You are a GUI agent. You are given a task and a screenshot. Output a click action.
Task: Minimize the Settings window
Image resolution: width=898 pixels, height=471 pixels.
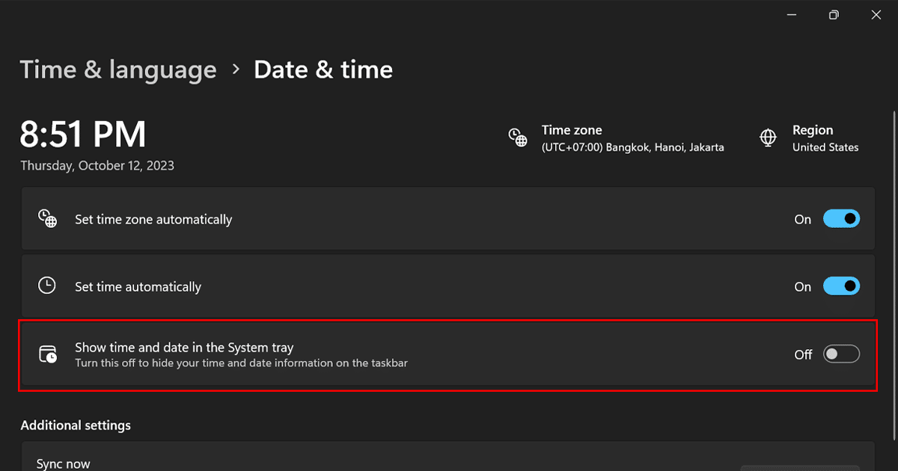pos(791,15)
